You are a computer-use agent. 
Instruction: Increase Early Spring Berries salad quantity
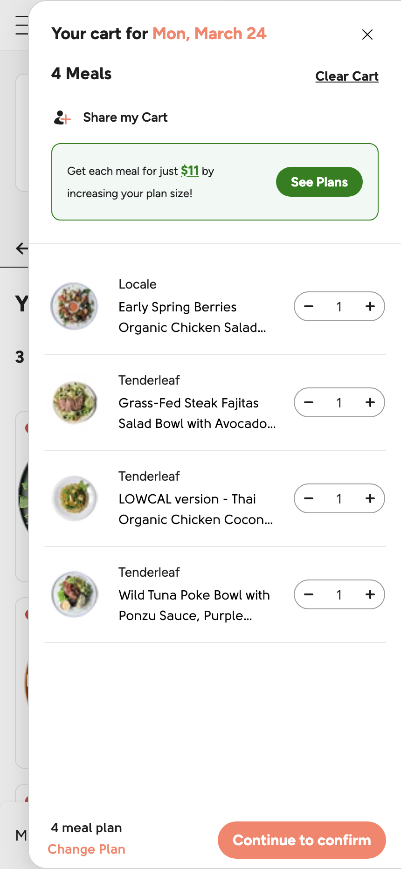point(370,306)
